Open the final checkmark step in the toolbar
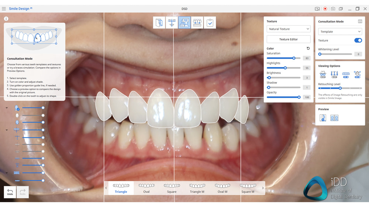Screen dimensions: 369x207 pyautogui.click(x=210, y=23)
